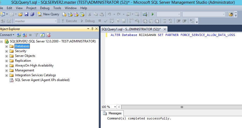Pin the Object Explorer panel

tap(92, 29)
